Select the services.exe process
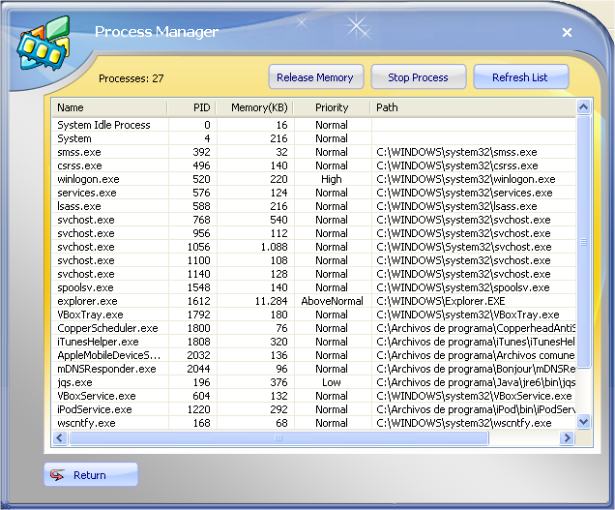The image size is (615, 510). tap(313, 193)
